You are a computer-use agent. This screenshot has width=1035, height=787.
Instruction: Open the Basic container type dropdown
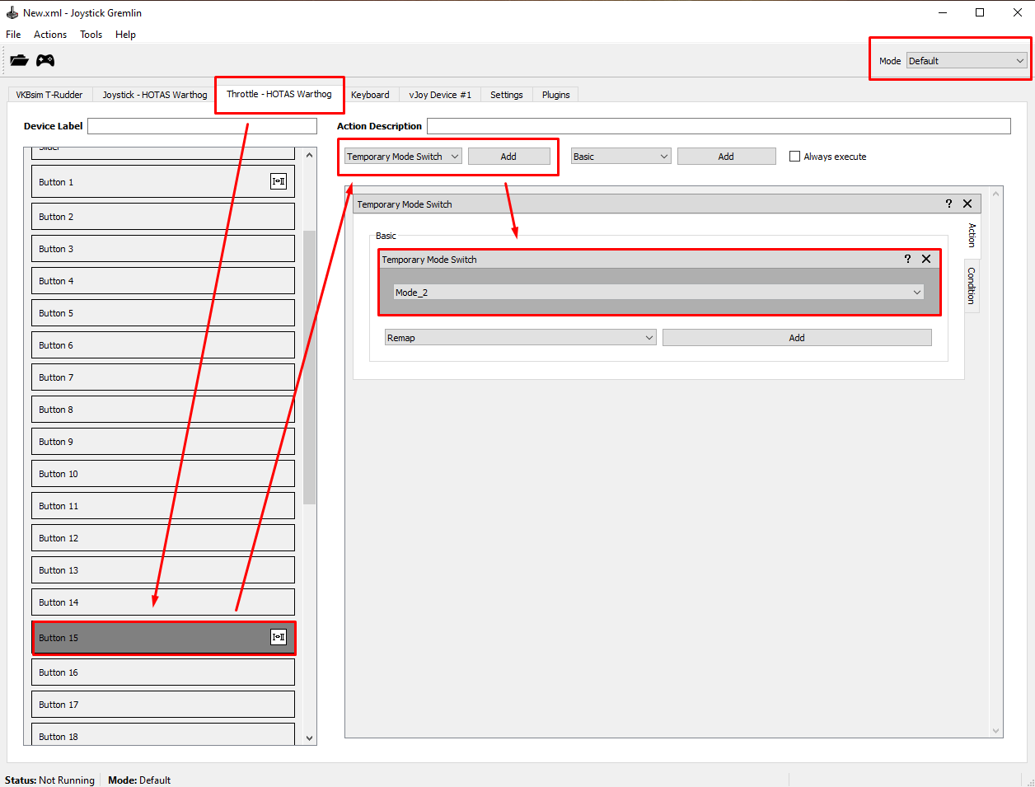(x=621, y=157)
